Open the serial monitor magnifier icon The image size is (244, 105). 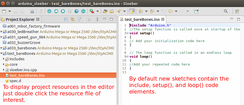tap(76, 11)
